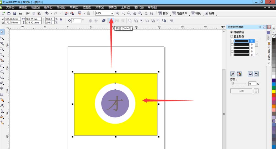
Task: Open the 视图(V) menu
Action: [x=36, y=7]
